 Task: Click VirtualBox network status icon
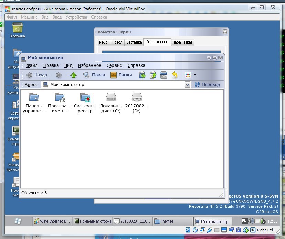tap(202, 230)
